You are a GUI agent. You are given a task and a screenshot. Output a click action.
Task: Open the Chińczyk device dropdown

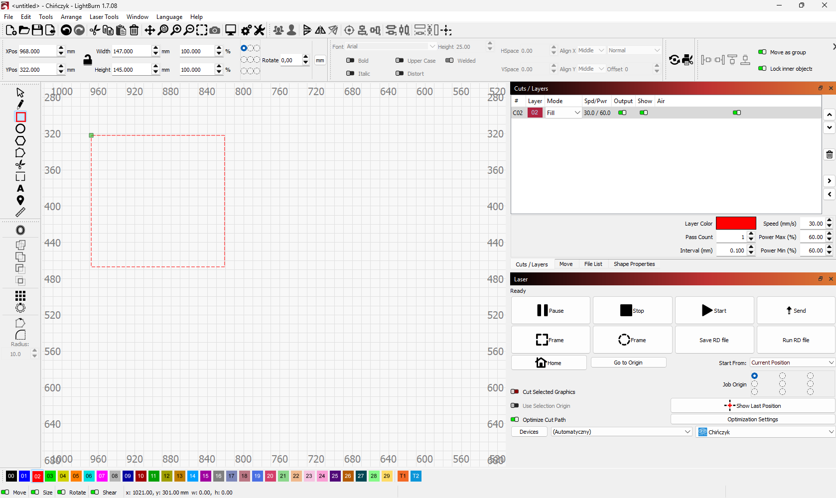point(766,432)
